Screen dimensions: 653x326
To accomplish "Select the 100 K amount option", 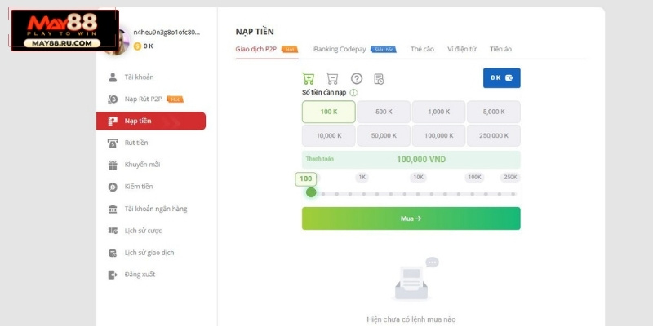I will (x=329, y=112).
